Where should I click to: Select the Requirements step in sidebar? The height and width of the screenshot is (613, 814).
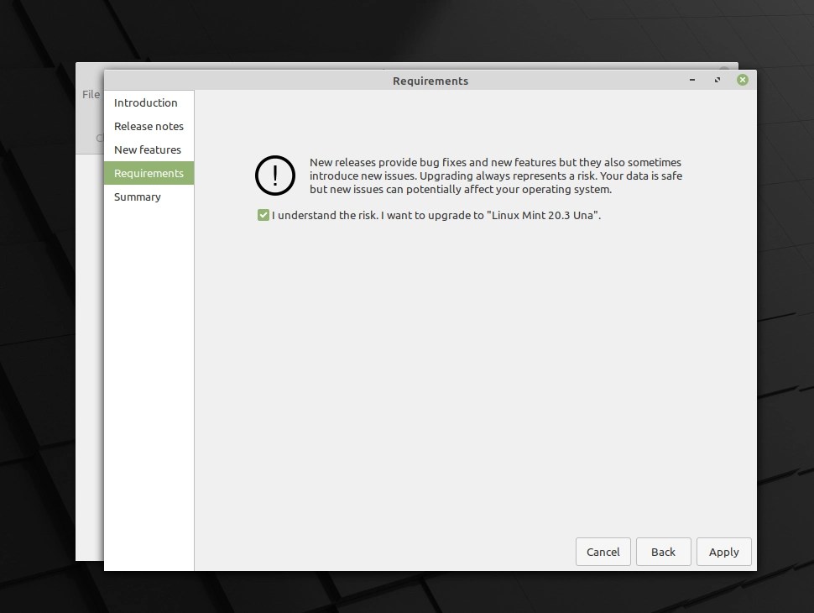(149, 173)
